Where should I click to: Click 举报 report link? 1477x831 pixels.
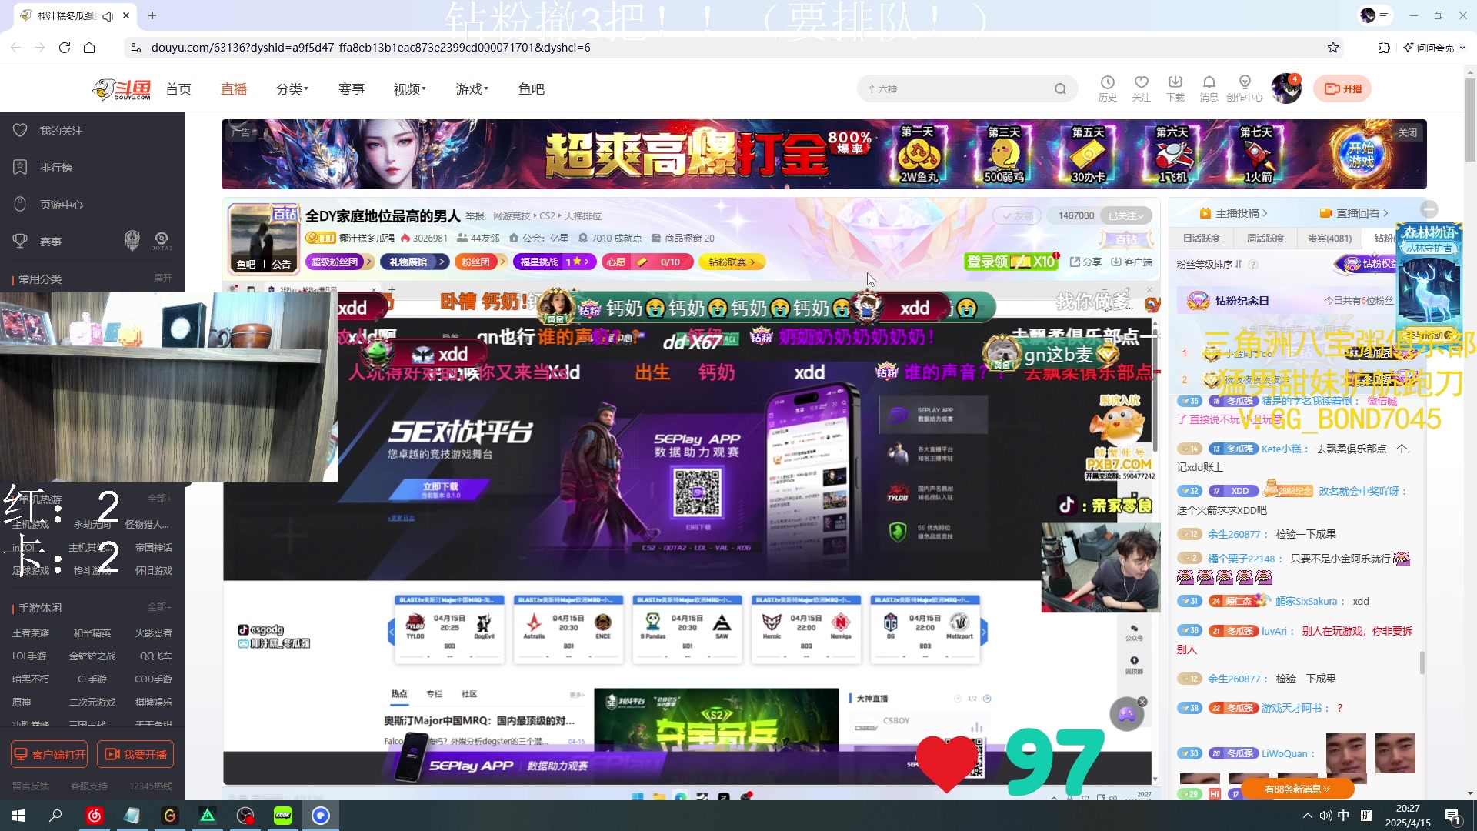pyautogui.click(x=475, y=216)
